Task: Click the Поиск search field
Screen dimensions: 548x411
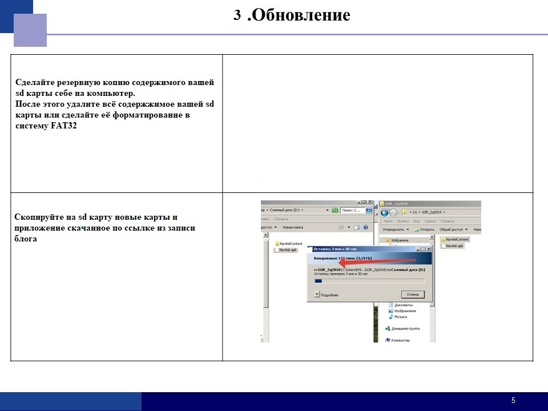Action: [353, 210]
